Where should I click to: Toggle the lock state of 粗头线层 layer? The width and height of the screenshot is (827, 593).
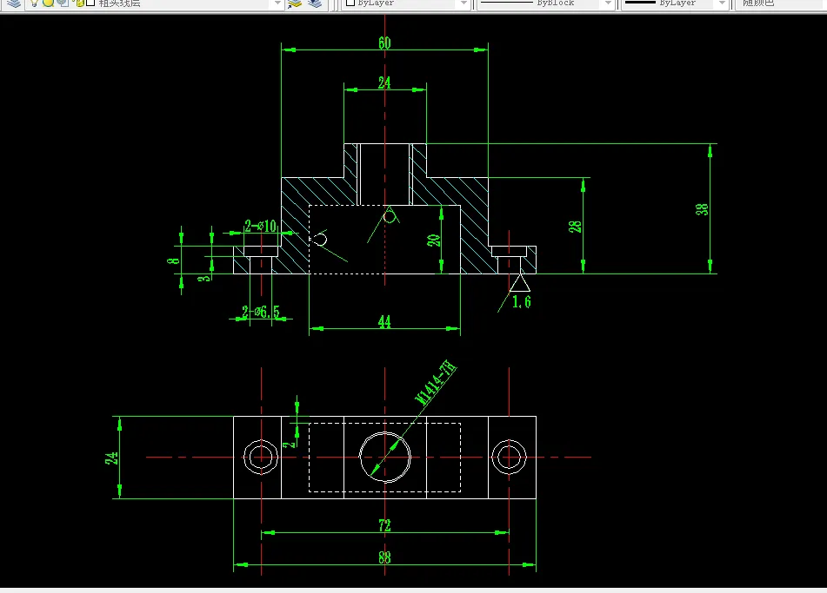(79, 3)
